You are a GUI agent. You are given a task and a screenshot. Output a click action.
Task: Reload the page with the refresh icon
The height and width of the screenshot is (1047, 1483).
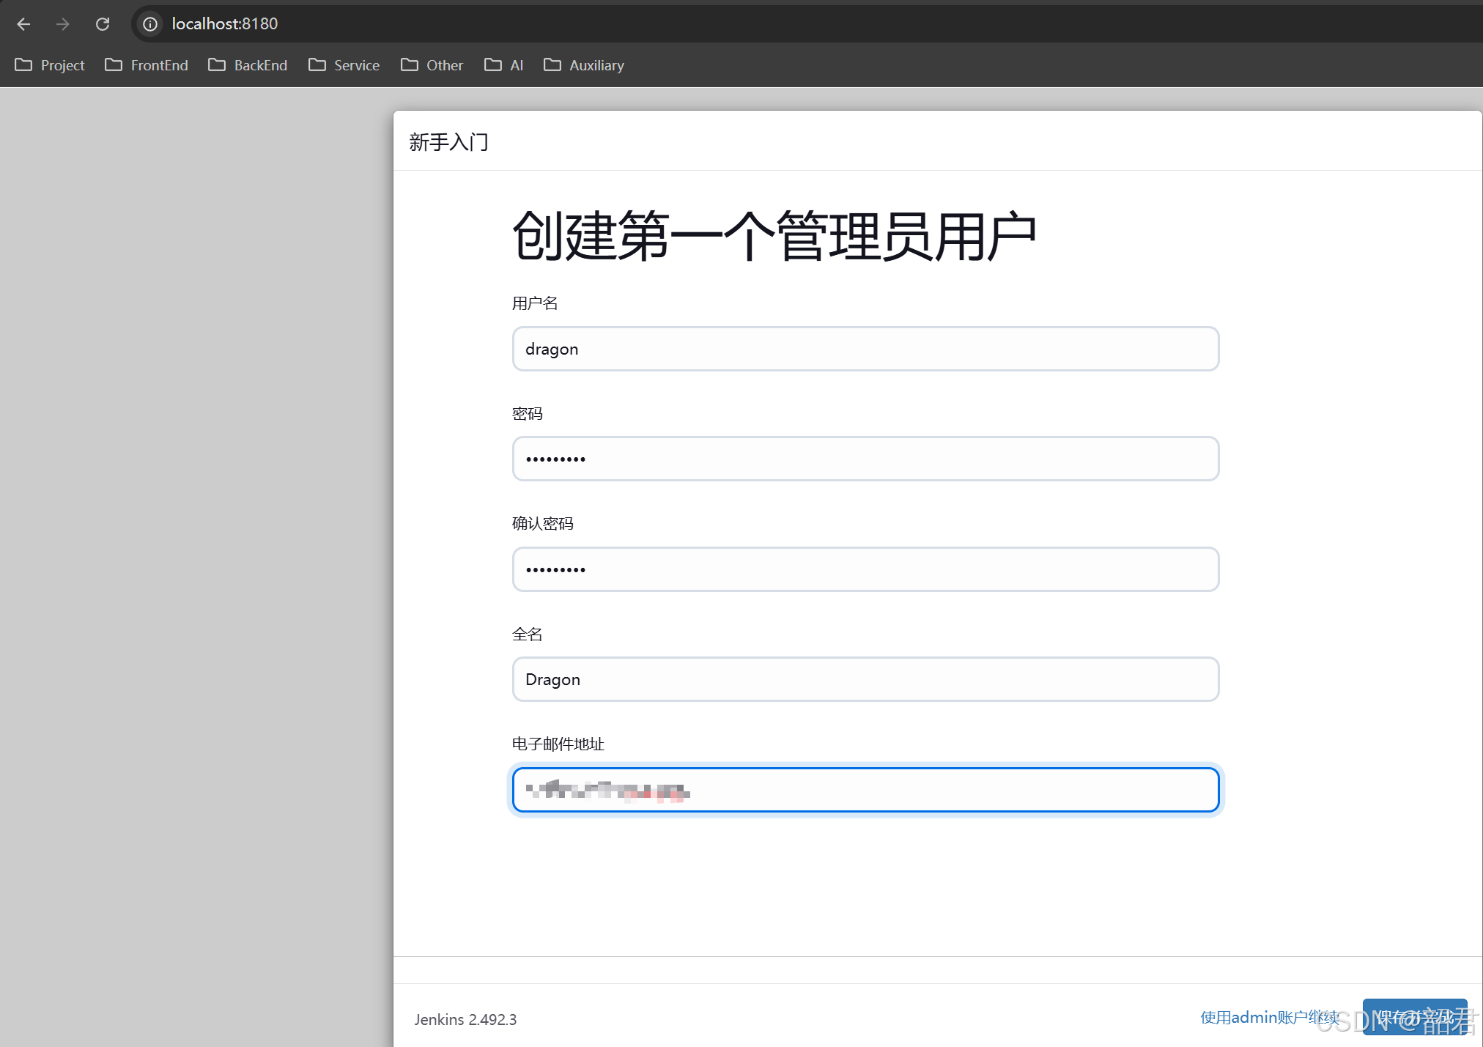coord(103,24)
